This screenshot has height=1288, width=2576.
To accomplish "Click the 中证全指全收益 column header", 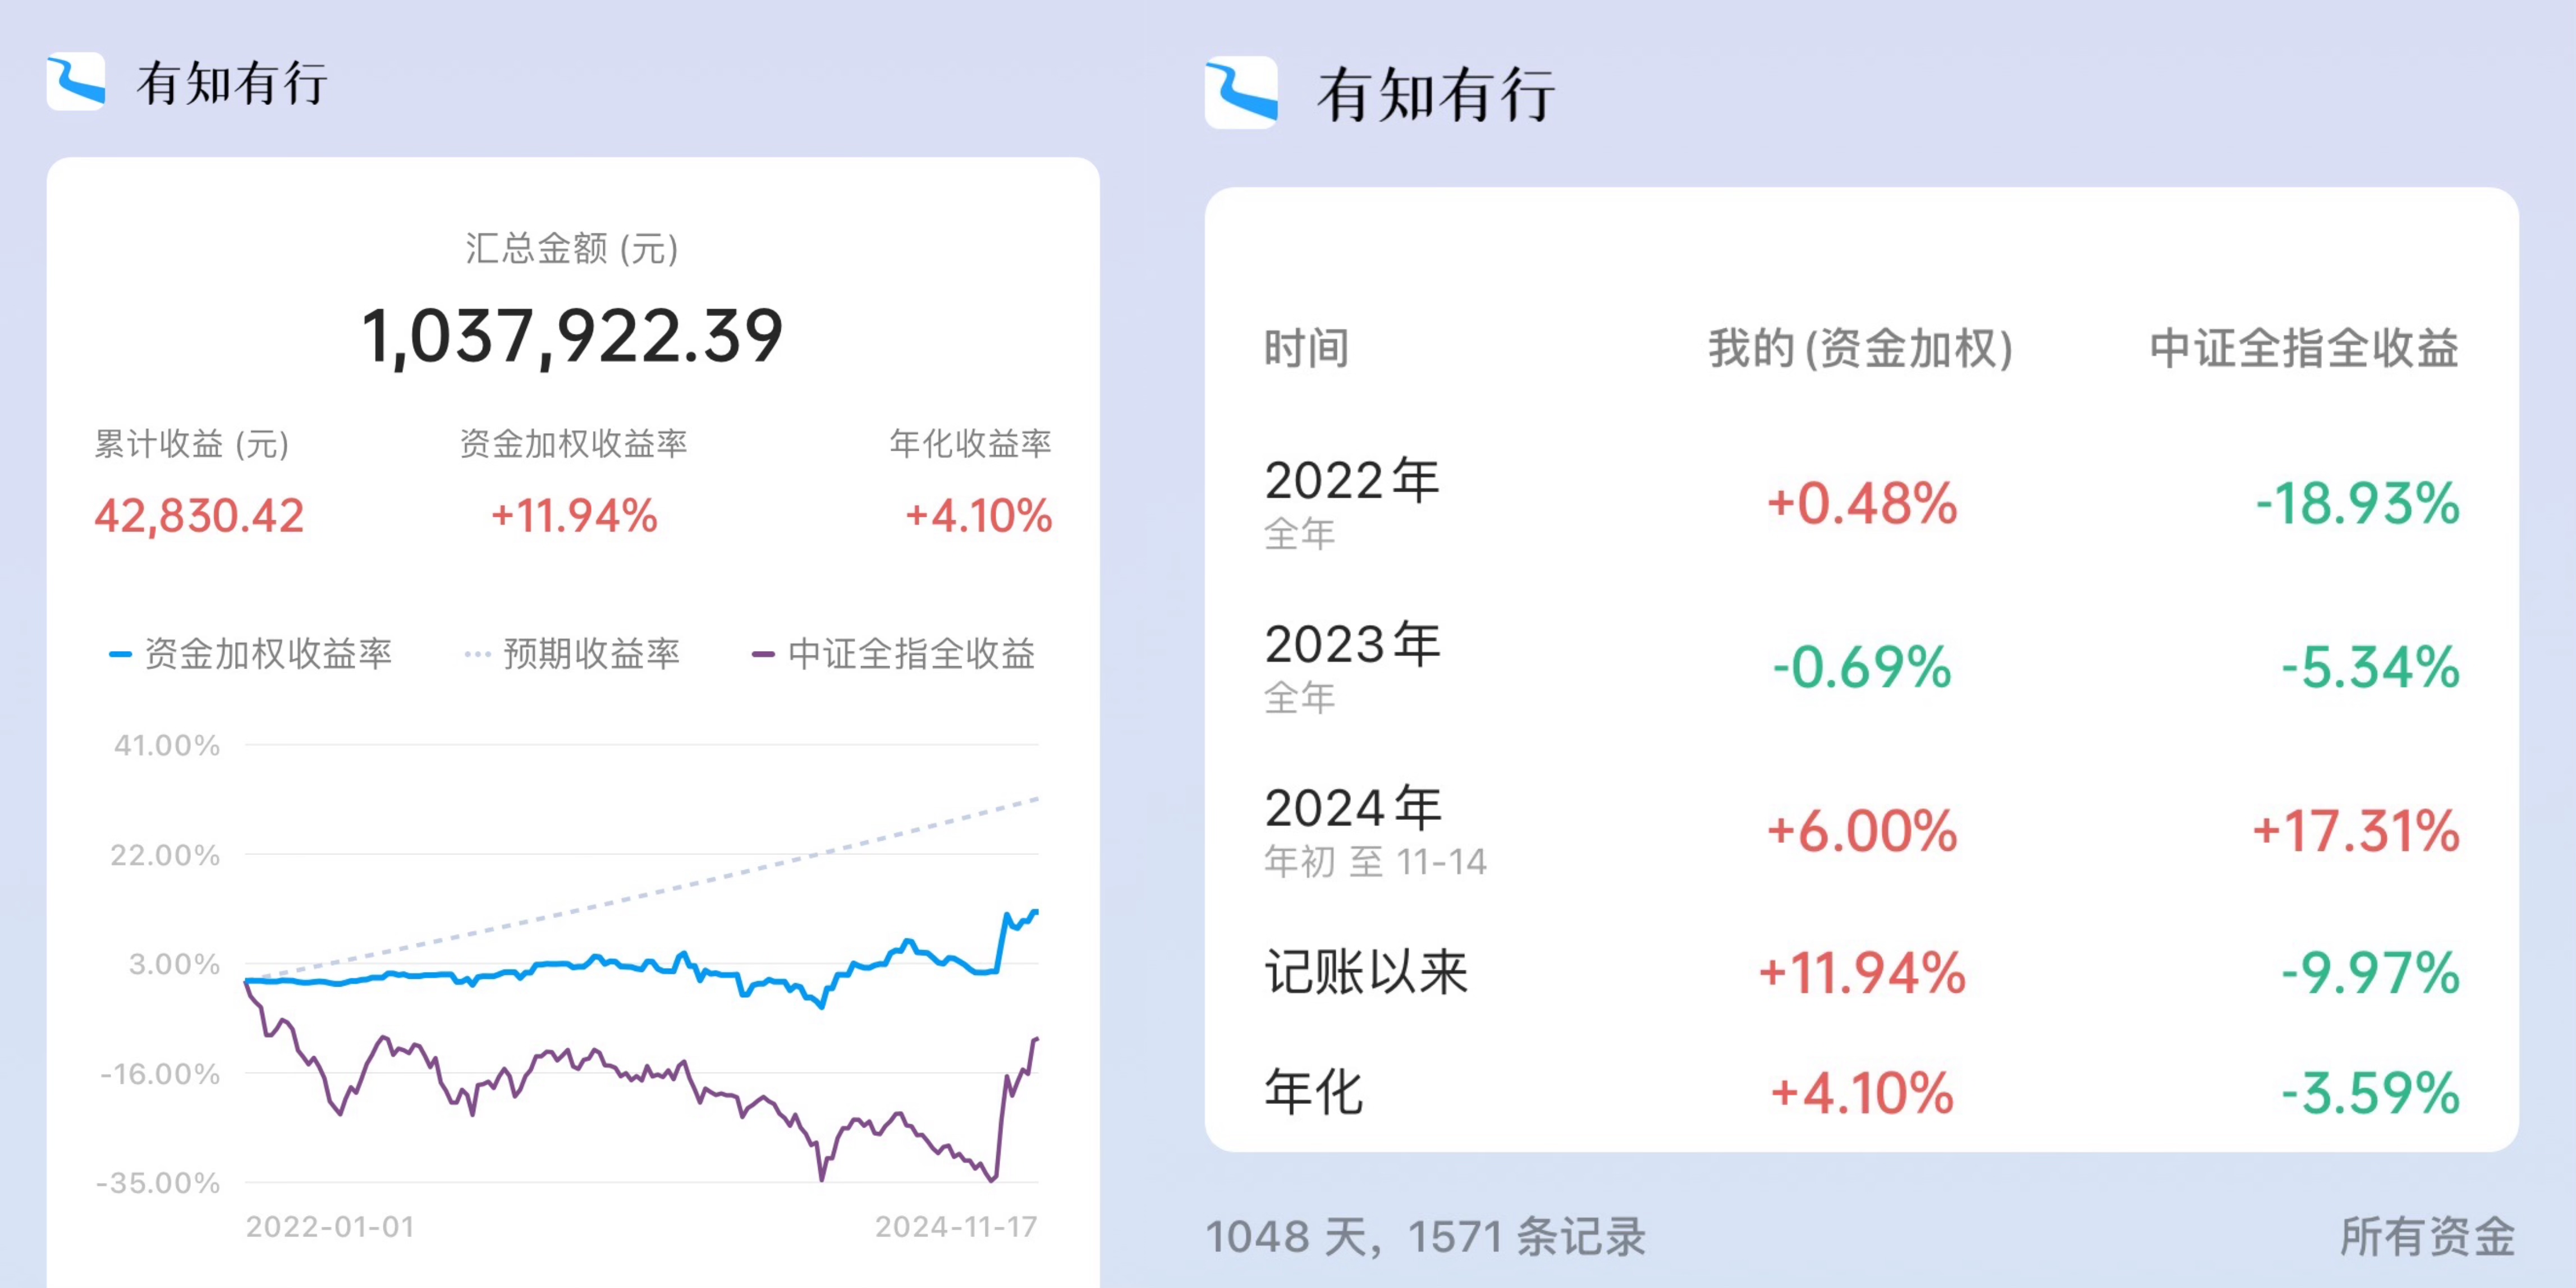I will pos(2304,349).
